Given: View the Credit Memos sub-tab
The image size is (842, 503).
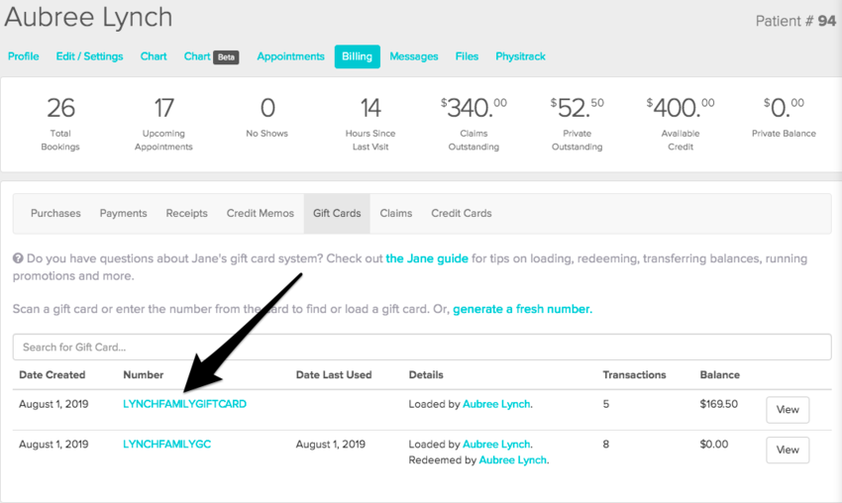Looking at the screenshot, I should pyautogui.click(x=260, y=213).
